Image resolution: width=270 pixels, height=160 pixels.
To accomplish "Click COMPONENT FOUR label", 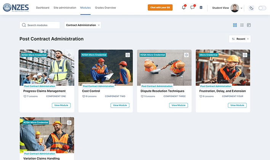I will pyautogui.click(x=232, y=96).
